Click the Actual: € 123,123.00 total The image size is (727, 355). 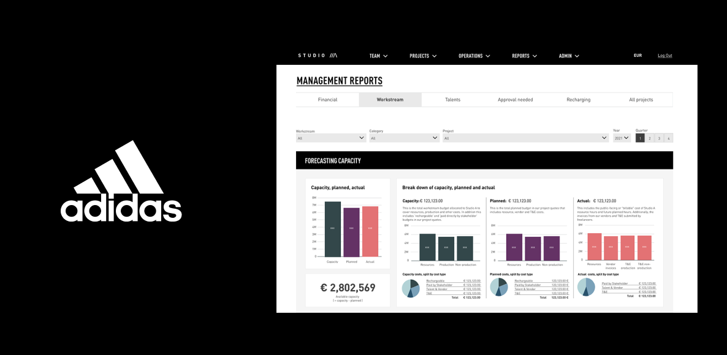coord(597,201)
